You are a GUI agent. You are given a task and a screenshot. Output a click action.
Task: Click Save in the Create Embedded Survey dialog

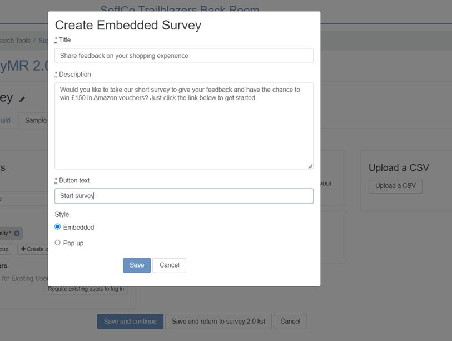[137, 265]
